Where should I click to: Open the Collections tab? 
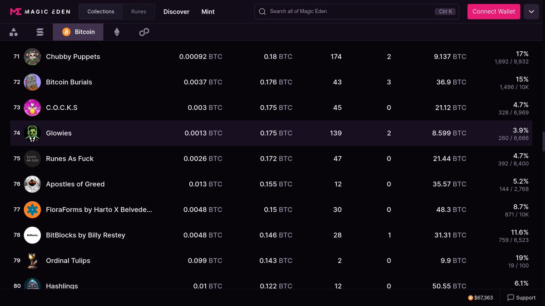click(101, 12)
